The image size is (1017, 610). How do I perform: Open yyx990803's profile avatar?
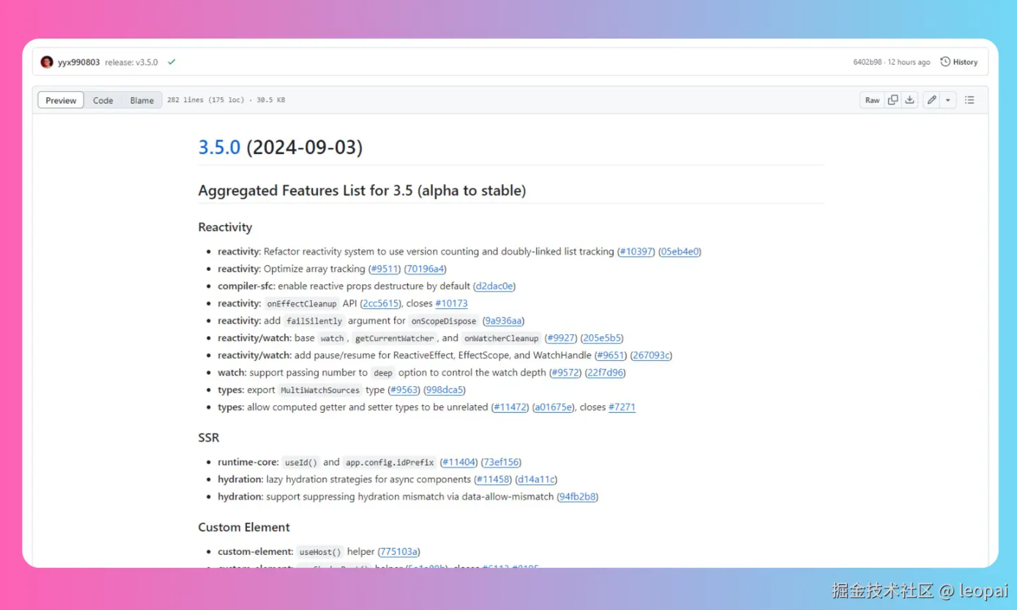coord(47,62)
